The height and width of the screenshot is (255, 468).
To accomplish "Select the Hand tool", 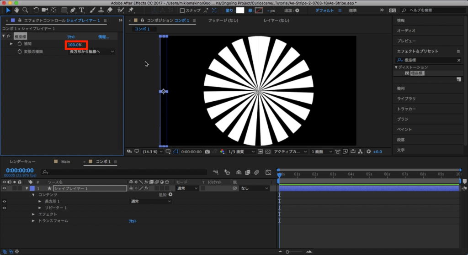I will click(17, 10).
